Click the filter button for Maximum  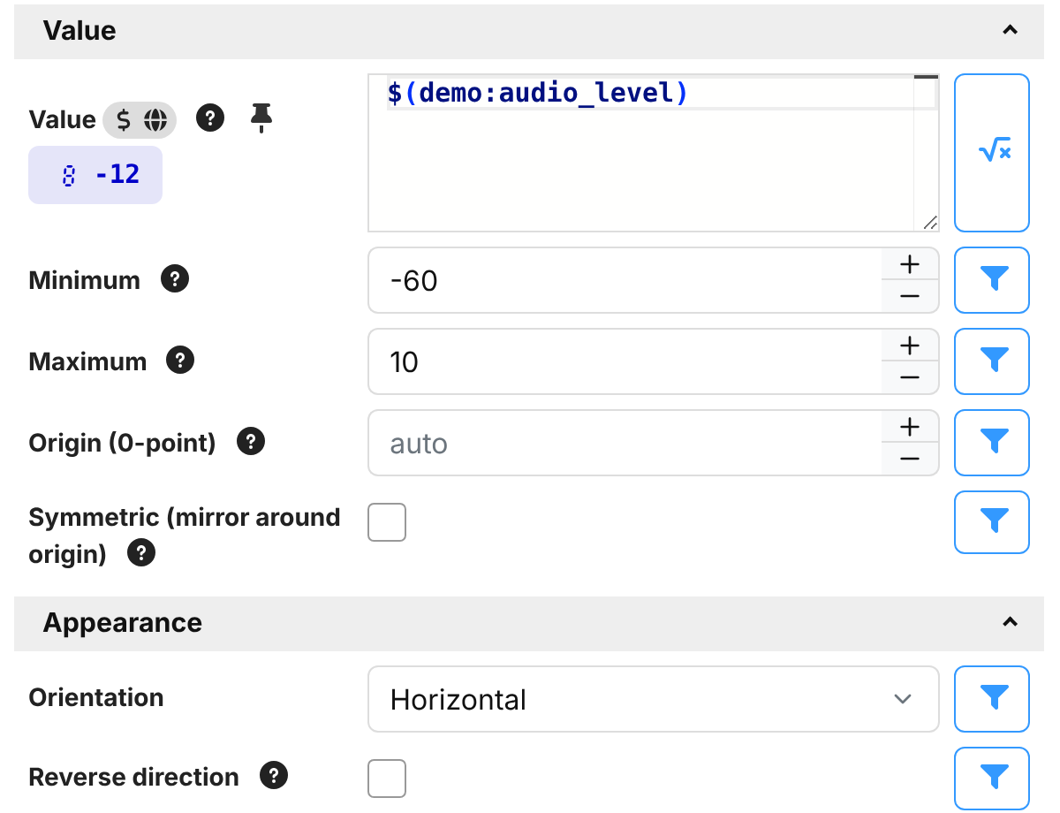992,361
